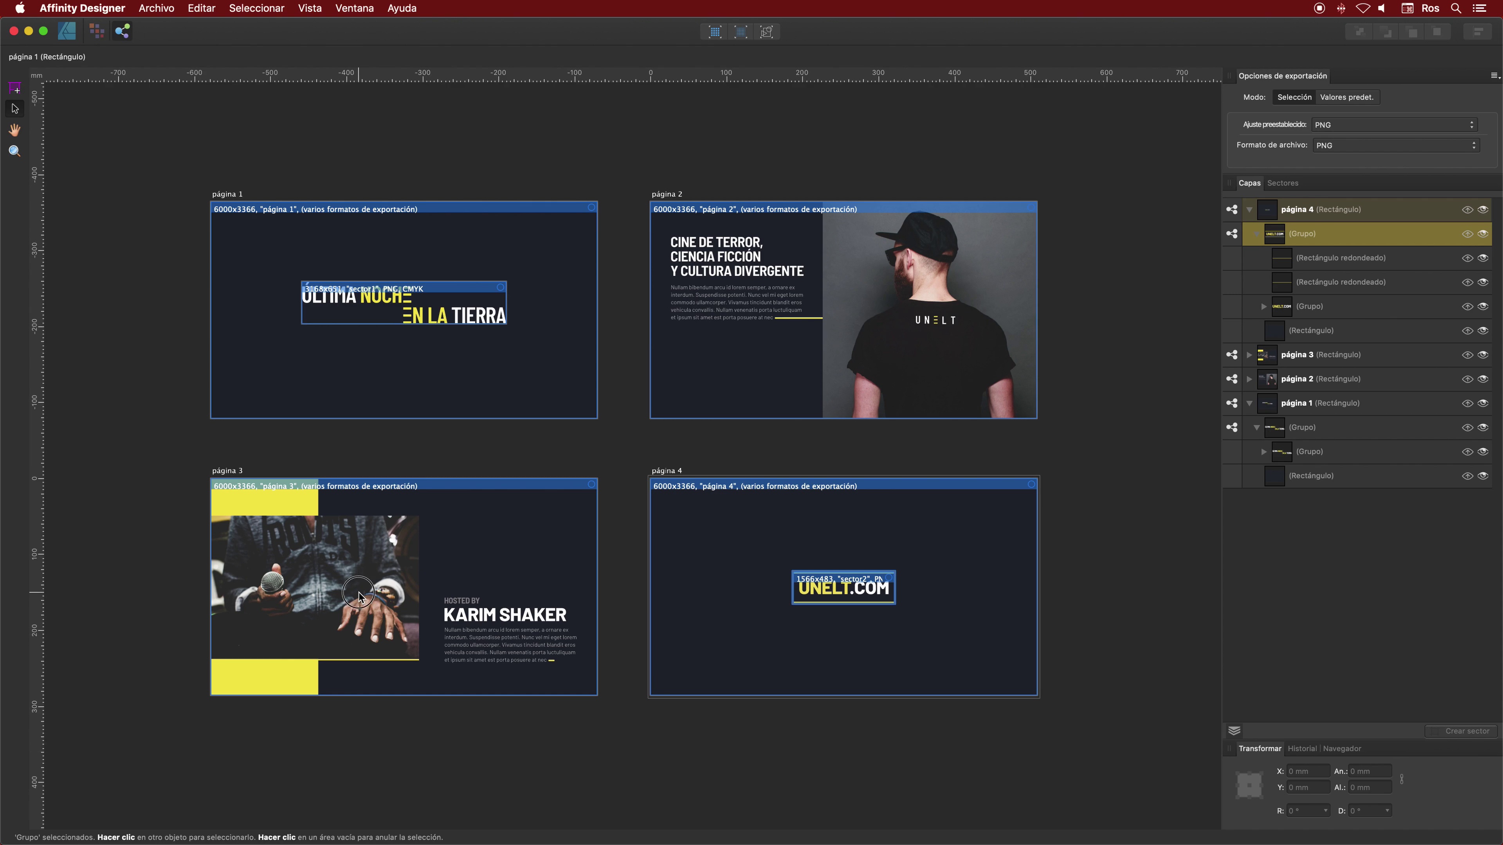Click the third arrange order button in toolbar
The width and height of the screenshot is (1503, 845).
point(1412,31)
